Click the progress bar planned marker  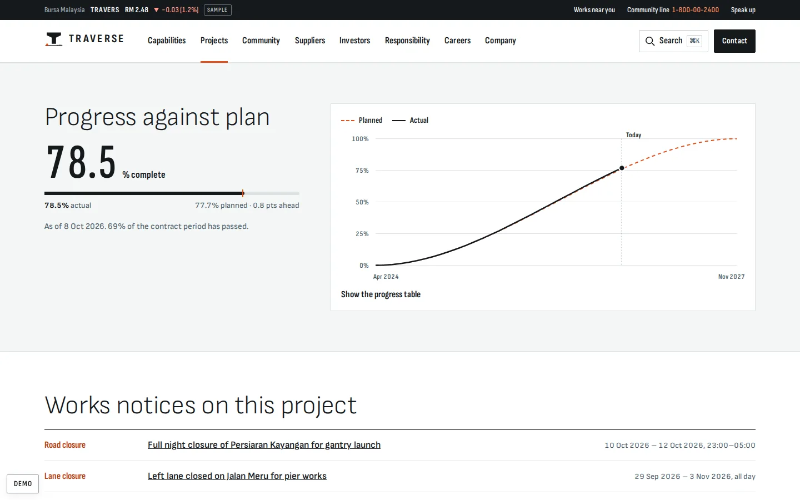pos(243,193)
